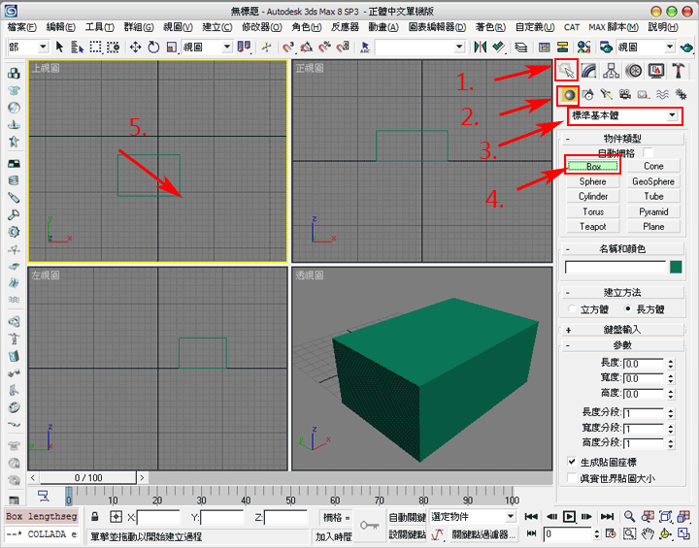The height and width of the screenshot is (548, 699).
Task: Click the Teapot primitive button
Action: [593, 226]
